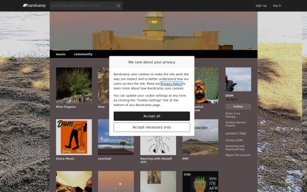Open the White Africa album cover at bottom
Screen dimensions: 307x192
201,181
